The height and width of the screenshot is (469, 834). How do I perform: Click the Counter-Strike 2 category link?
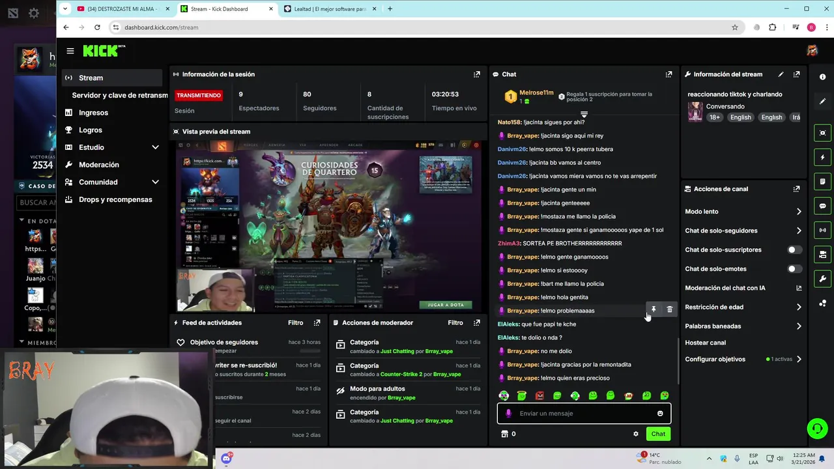click(x=401, y=375)
